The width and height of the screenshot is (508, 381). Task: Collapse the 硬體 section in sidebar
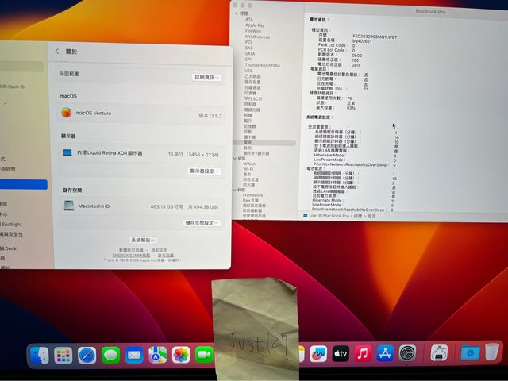[x=236, y=13]
